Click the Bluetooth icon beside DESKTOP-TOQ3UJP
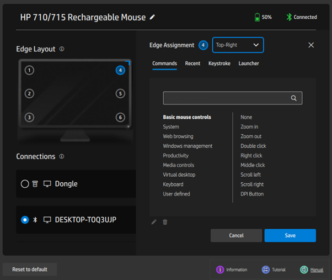The width and height of the screenshot is (332, 280). pyautogui.click(x=35, y=220)
